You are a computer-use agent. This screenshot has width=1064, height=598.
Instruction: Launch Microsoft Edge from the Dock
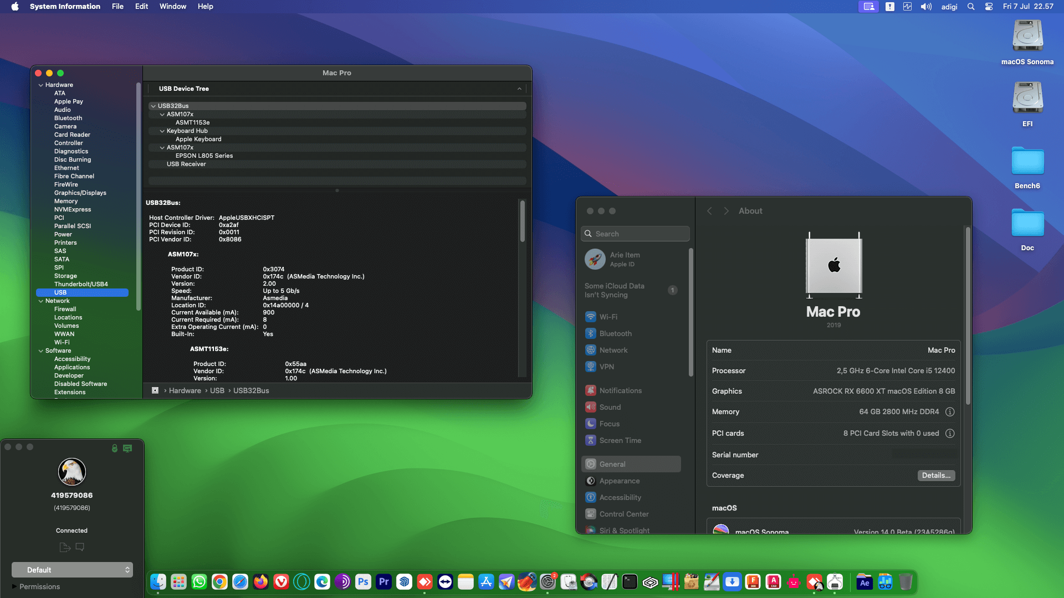pos(322,582)
